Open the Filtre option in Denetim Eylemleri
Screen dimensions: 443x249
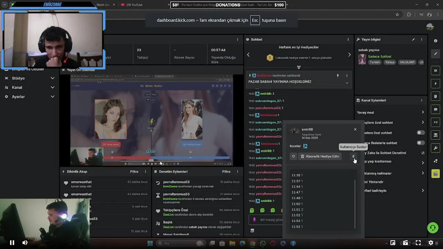(226, 172)
